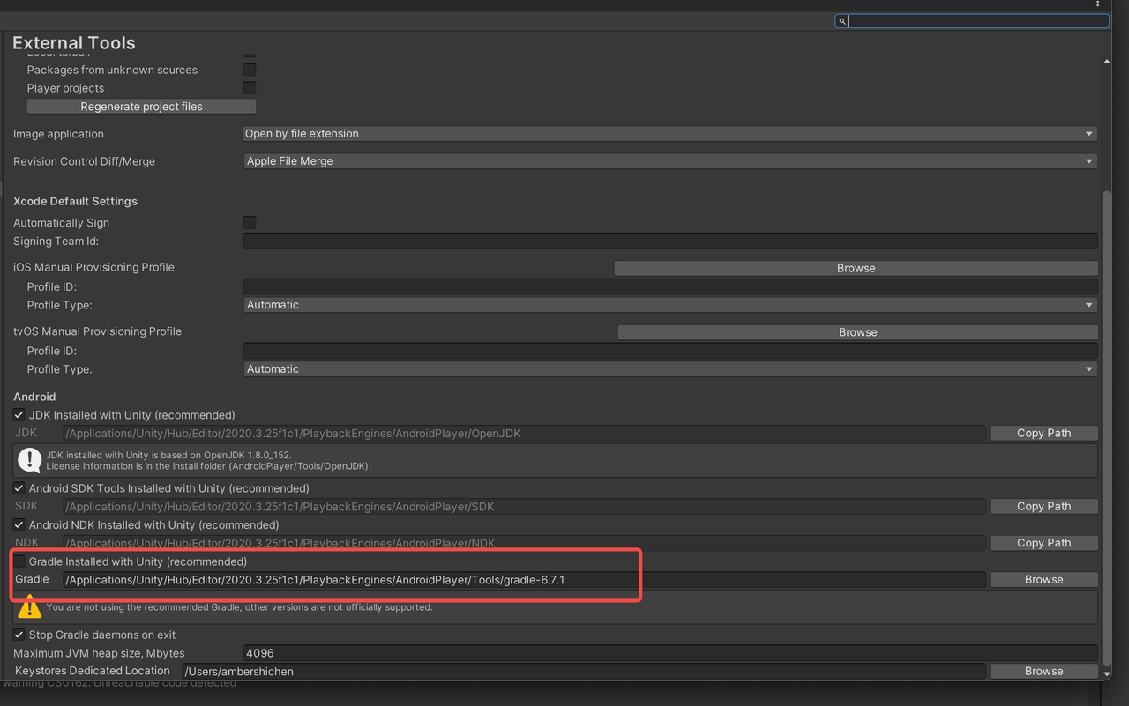This screenshot has width=1129, height=706.
Task: Click the SDK path text
Action: pos(280,507)
